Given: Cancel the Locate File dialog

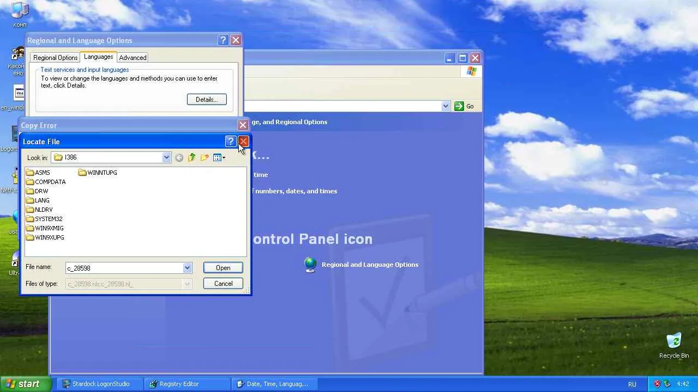Looking at the screenshot, I should point(223,284).
